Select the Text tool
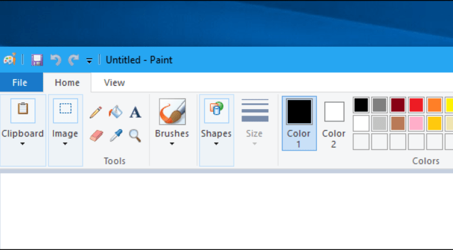Viewport: 453px width, 250px height. pos(135,112)
